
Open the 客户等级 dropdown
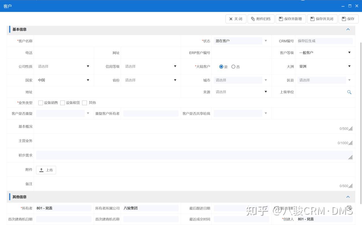(350, 53)
